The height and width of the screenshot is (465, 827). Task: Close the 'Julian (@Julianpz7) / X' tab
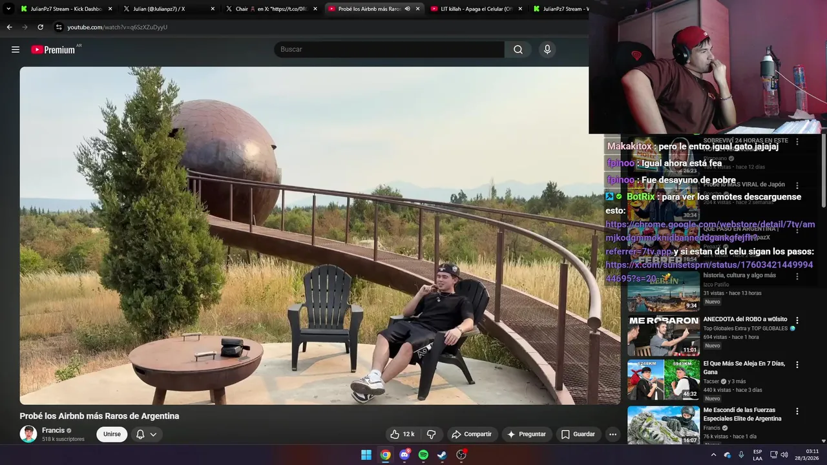(213, 9)
